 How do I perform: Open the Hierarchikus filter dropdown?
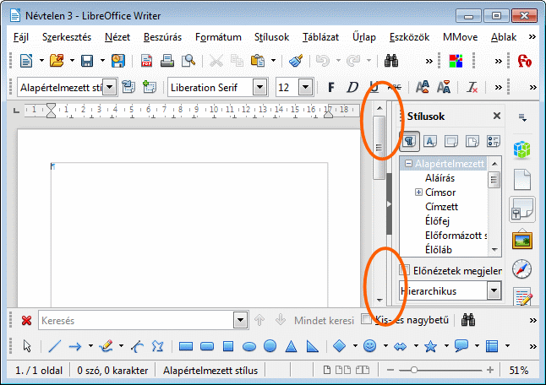[x=494, y=290]
